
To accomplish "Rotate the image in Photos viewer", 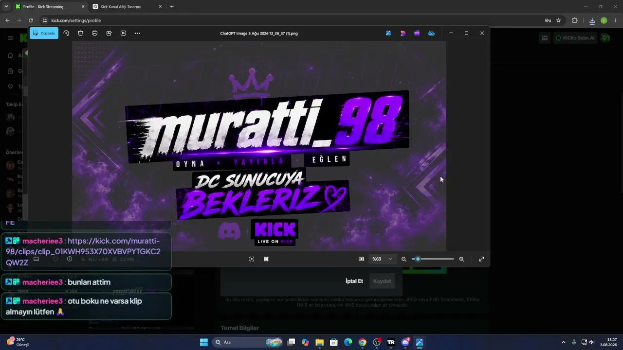I will pos(66,33).
